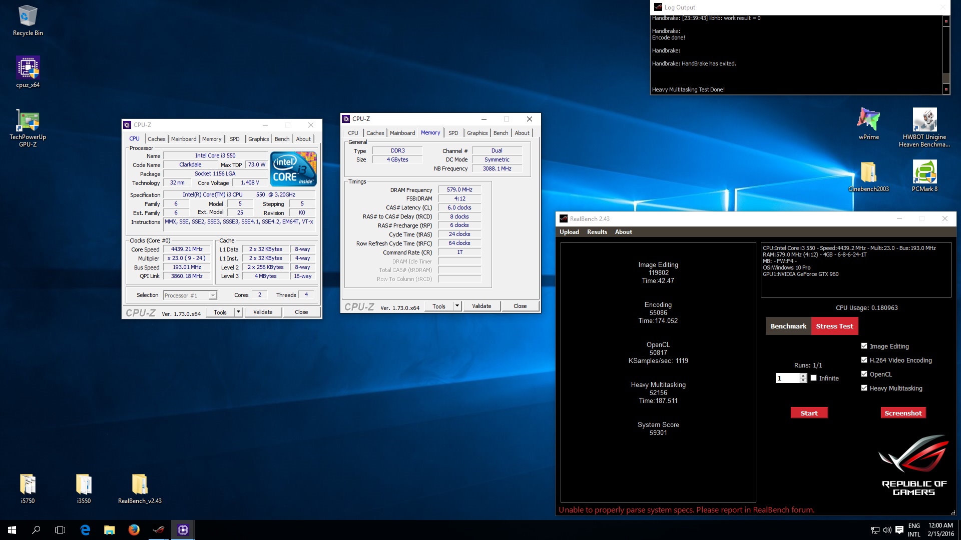Uncheck the OpenCL checkbox
This screenshot has width=961, height=540.
(864, 374)
